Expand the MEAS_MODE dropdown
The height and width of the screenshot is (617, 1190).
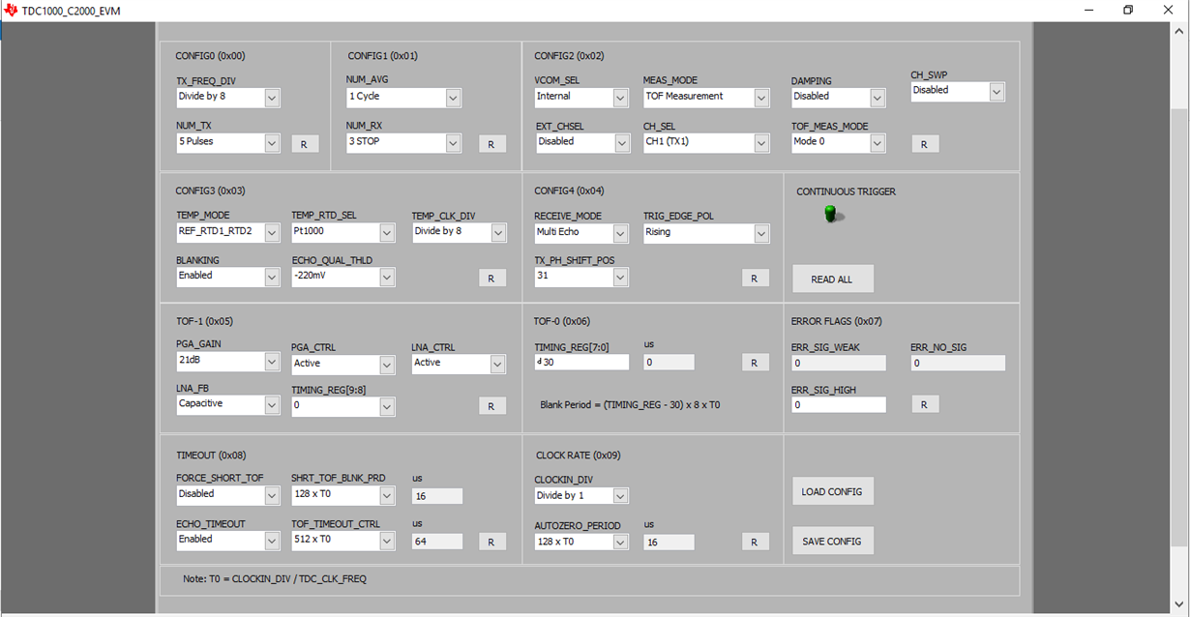(706, 98)
